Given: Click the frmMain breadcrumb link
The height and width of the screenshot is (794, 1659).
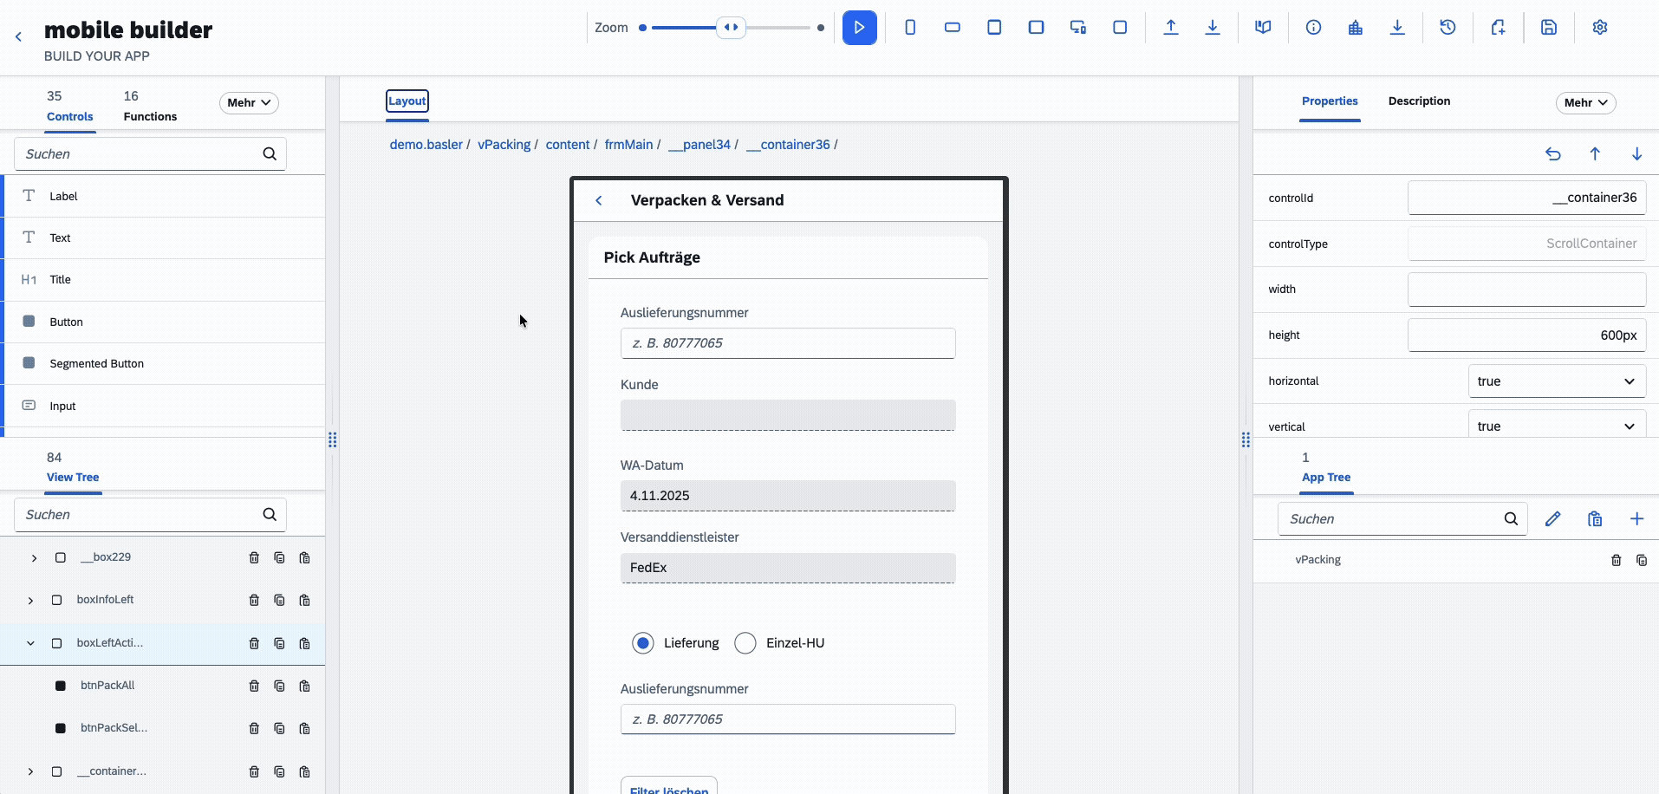Looking at the screenshot, I should [628, 145].
